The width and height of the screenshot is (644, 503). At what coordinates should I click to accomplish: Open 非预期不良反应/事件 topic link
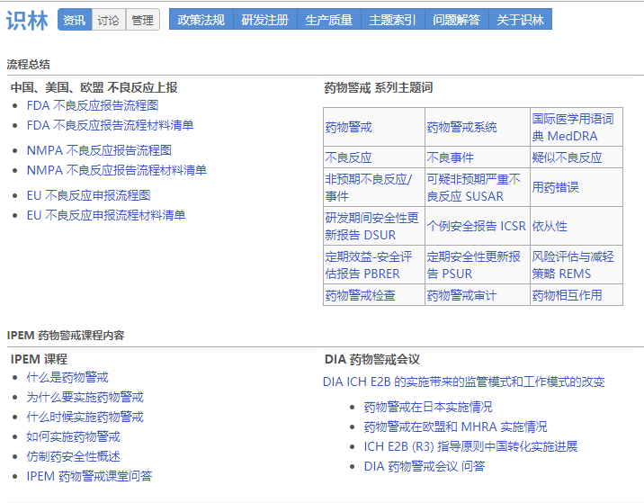point(369,187)
